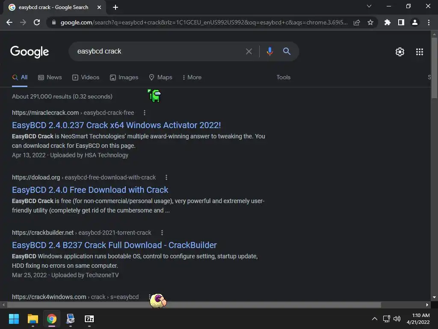The height and width of the screenshot is (329, 438).
Task: Click 'Uploaded by TechzoneTV' text
Action: click(85, 275)
